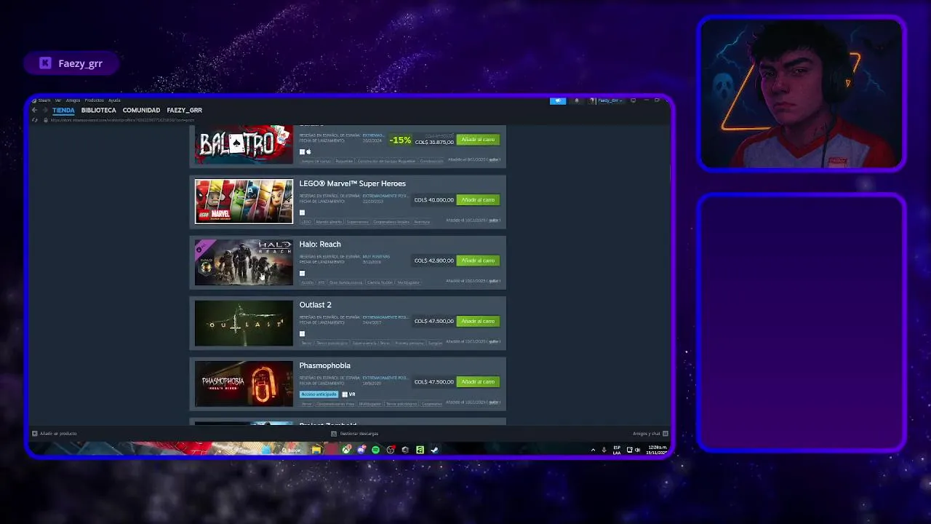
Task: Click the COL$ 42.900,00 price
Action: (x=433, y=261)
